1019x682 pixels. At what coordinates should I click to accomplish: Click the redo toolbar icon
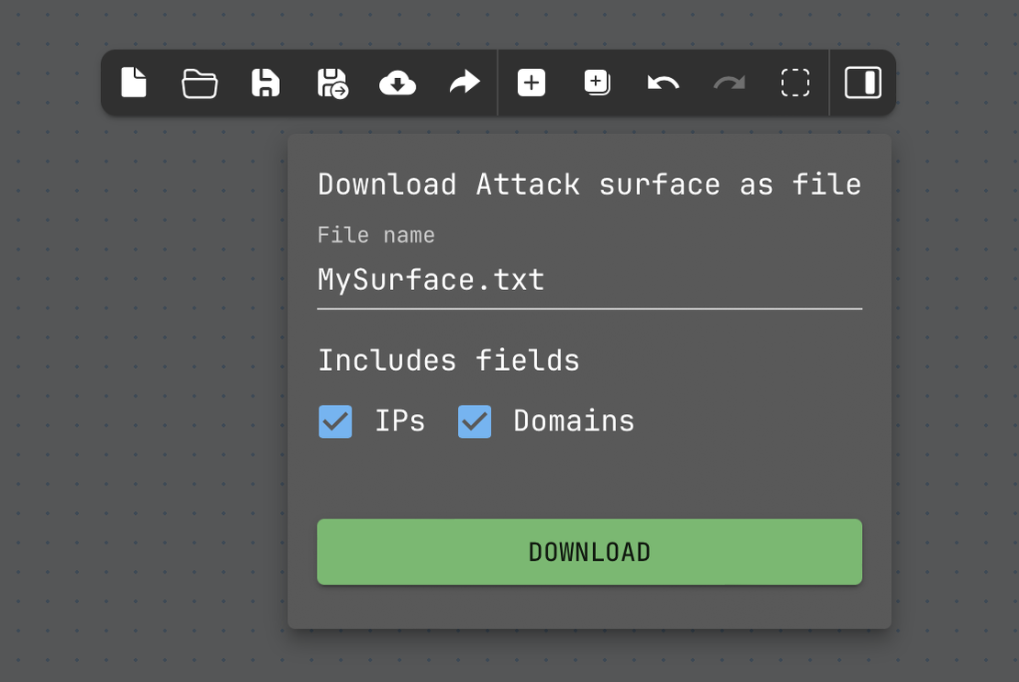tap(729, 82)
